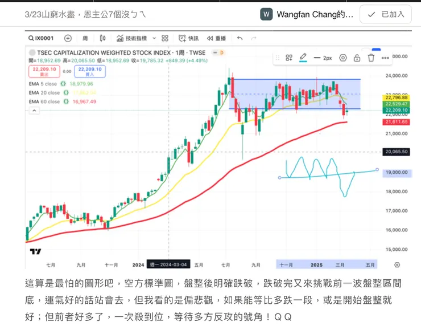Open more options three-dot menu

coord(385,58)
